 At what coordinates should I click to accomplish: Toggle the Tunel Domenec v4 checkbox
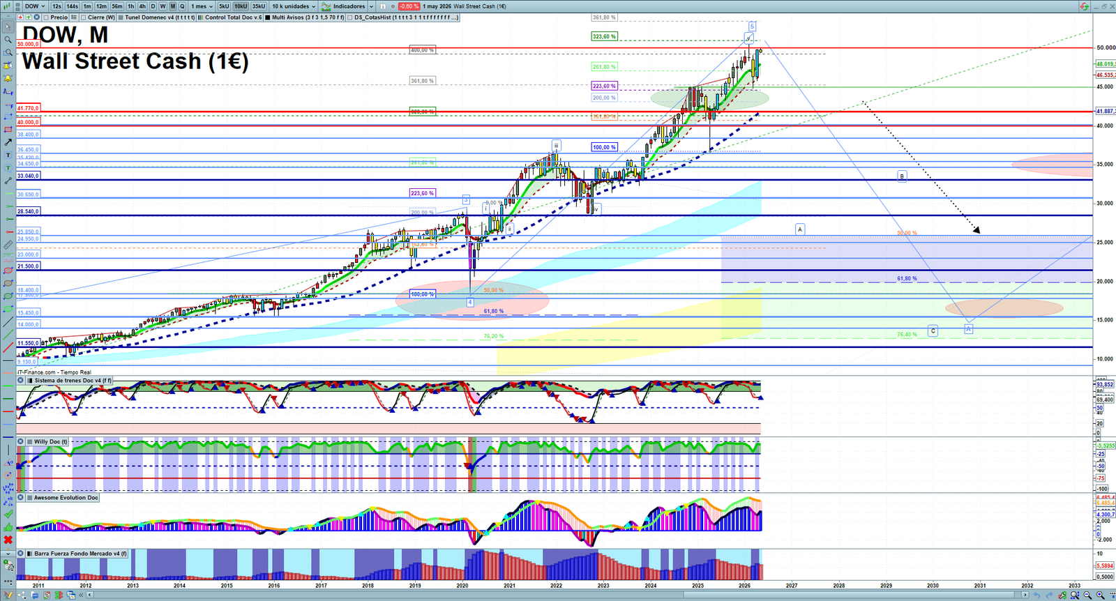coord(120,17)
